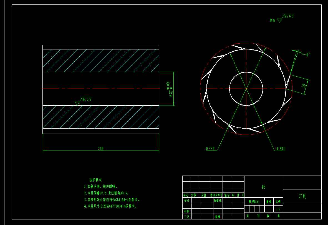Click material value 45 in title block

click(263, 187)
